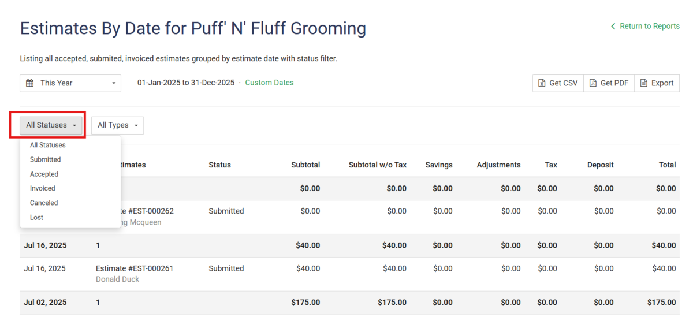
Task: Click the chevron icon beside Return to Reports
Action: (613, 26)
